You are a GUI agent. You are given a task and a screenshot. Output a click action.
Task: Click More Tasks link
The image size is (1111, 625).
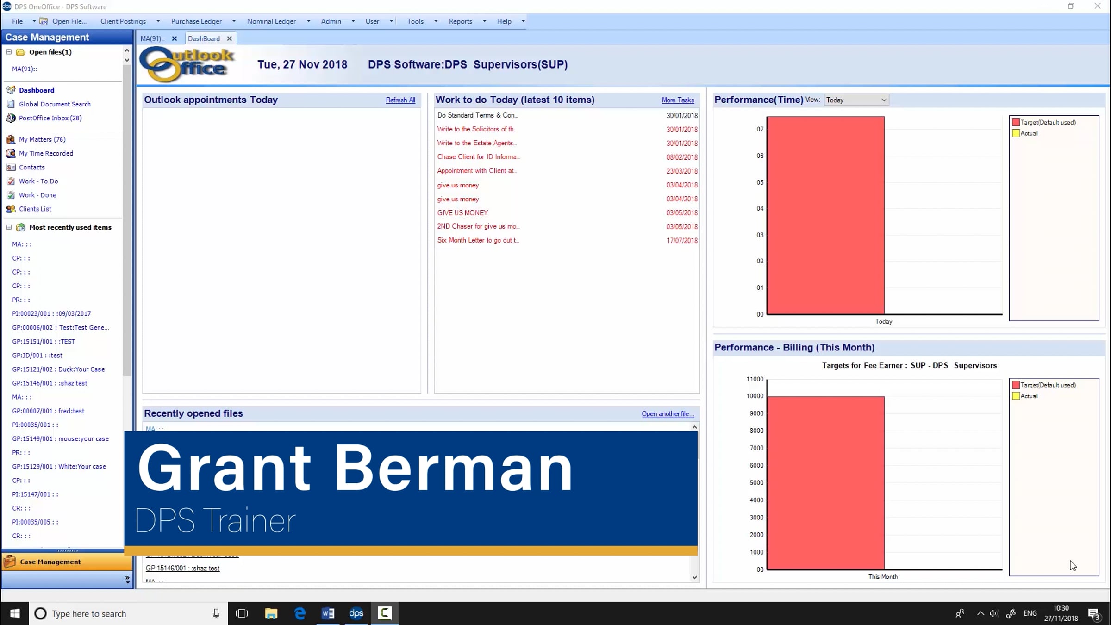coord(678,100)
